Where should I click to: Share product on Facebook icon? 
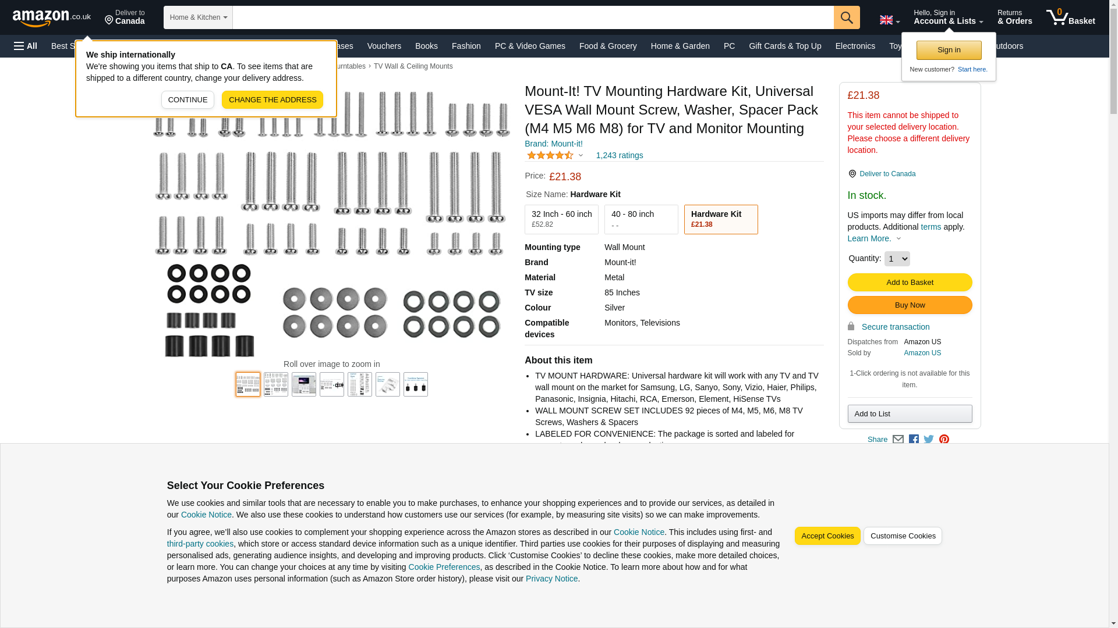[x=914, y=440]
